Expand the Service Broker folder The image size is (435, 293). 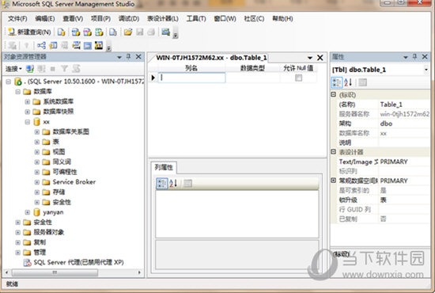36,182
